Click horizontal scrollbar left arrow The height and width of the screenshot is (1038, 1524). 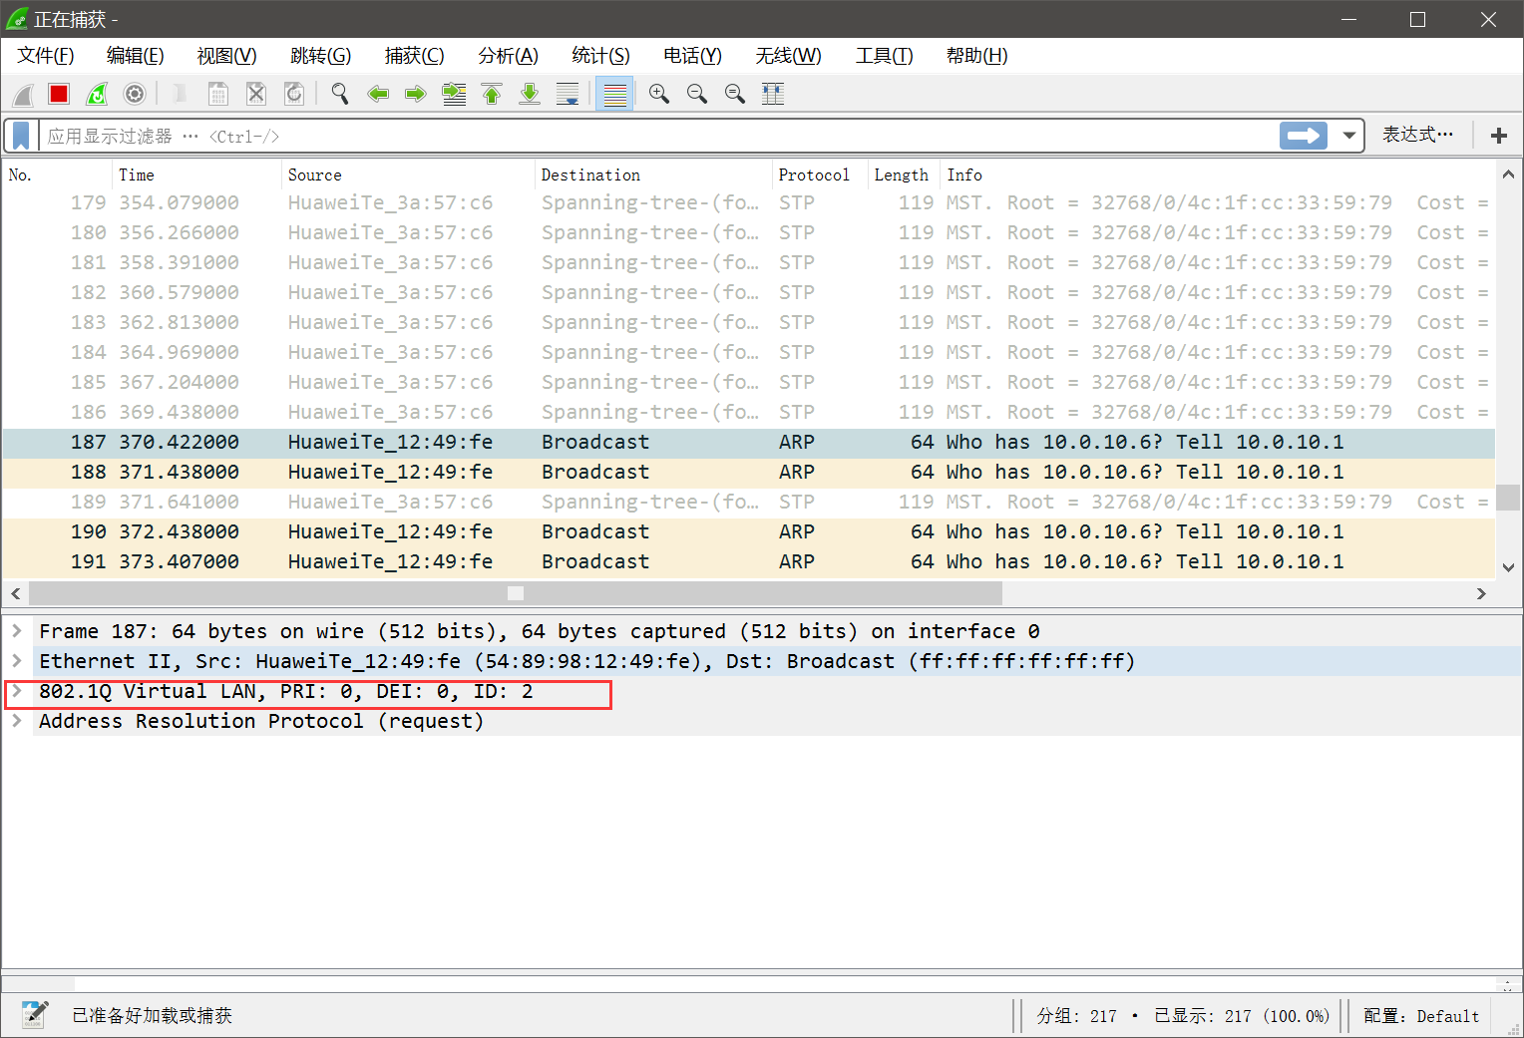(x=15, y=593)
